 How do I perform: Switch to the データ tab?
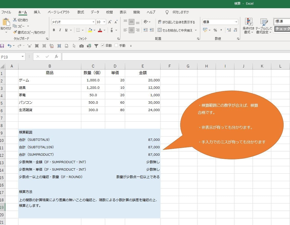95,12
